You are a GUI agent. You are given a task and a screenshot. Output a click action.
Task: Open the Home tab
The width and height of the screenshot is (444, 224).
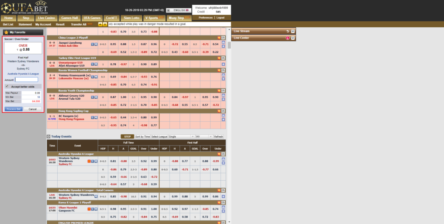click(x=9, y=18)
